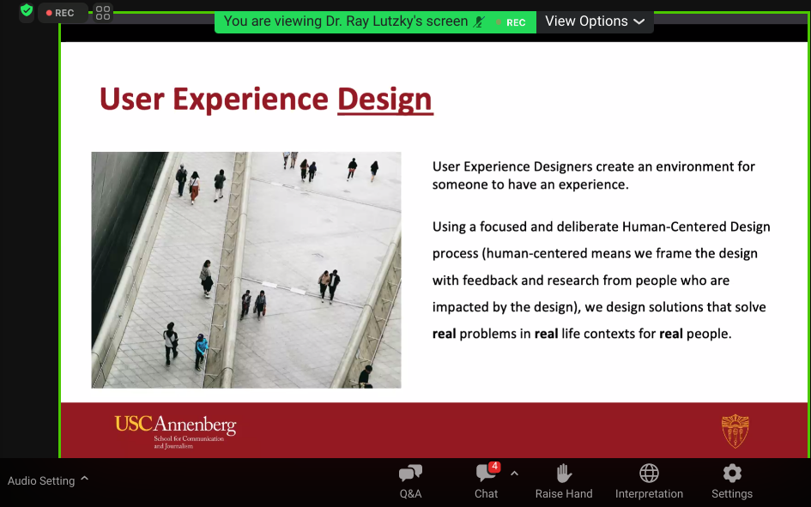Click the USC Annenberg logo

pyautogui.click(x=175, y=430)
